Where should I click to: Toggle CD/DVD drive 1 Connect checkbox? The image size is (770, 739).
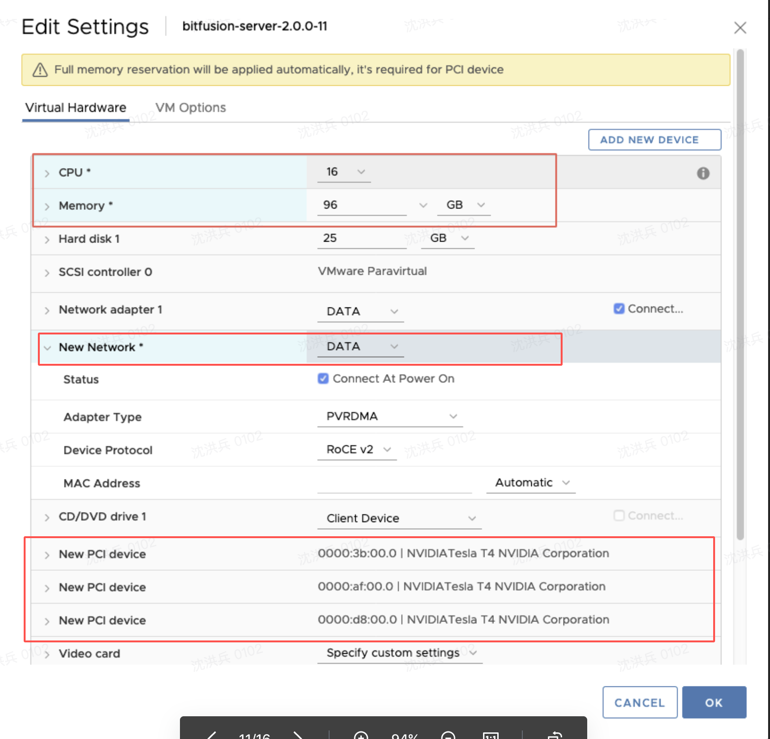pyautogui.click(x=619, y=515)
